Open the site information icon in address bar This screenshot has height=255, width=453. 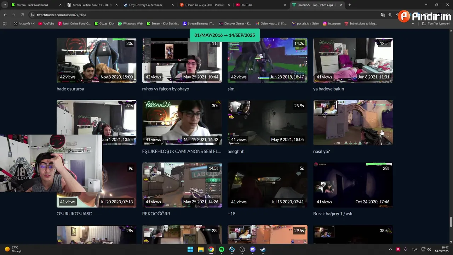click(x=33, y=15)
